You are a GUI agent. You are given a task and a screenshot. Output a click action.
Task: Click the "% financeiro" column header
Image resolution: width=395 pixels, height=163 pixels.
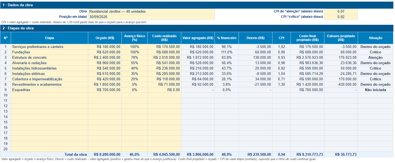tap(227, 38)
